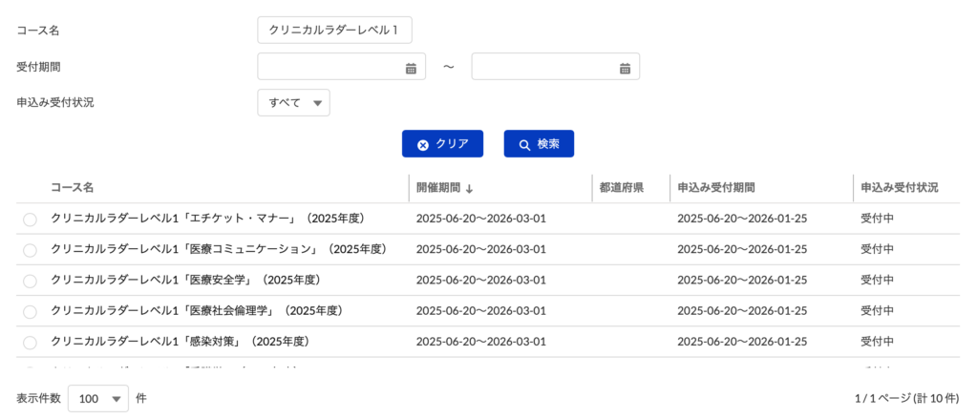Select radio for「エチケット・マナー」course
Screen dimensions: 978x419
pos(30,220)
